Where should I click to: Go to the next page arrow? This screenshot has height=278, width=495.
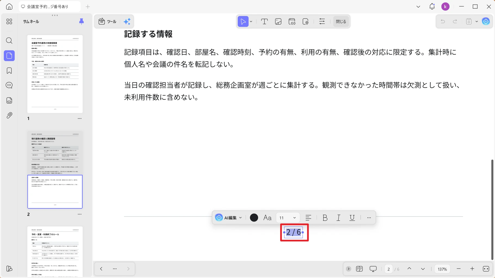pyautogui.click(x=423, y=269)
